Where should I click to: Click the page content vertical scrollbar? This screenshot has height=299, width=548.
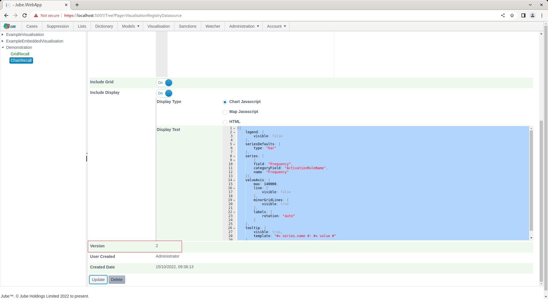coord(541,201)
